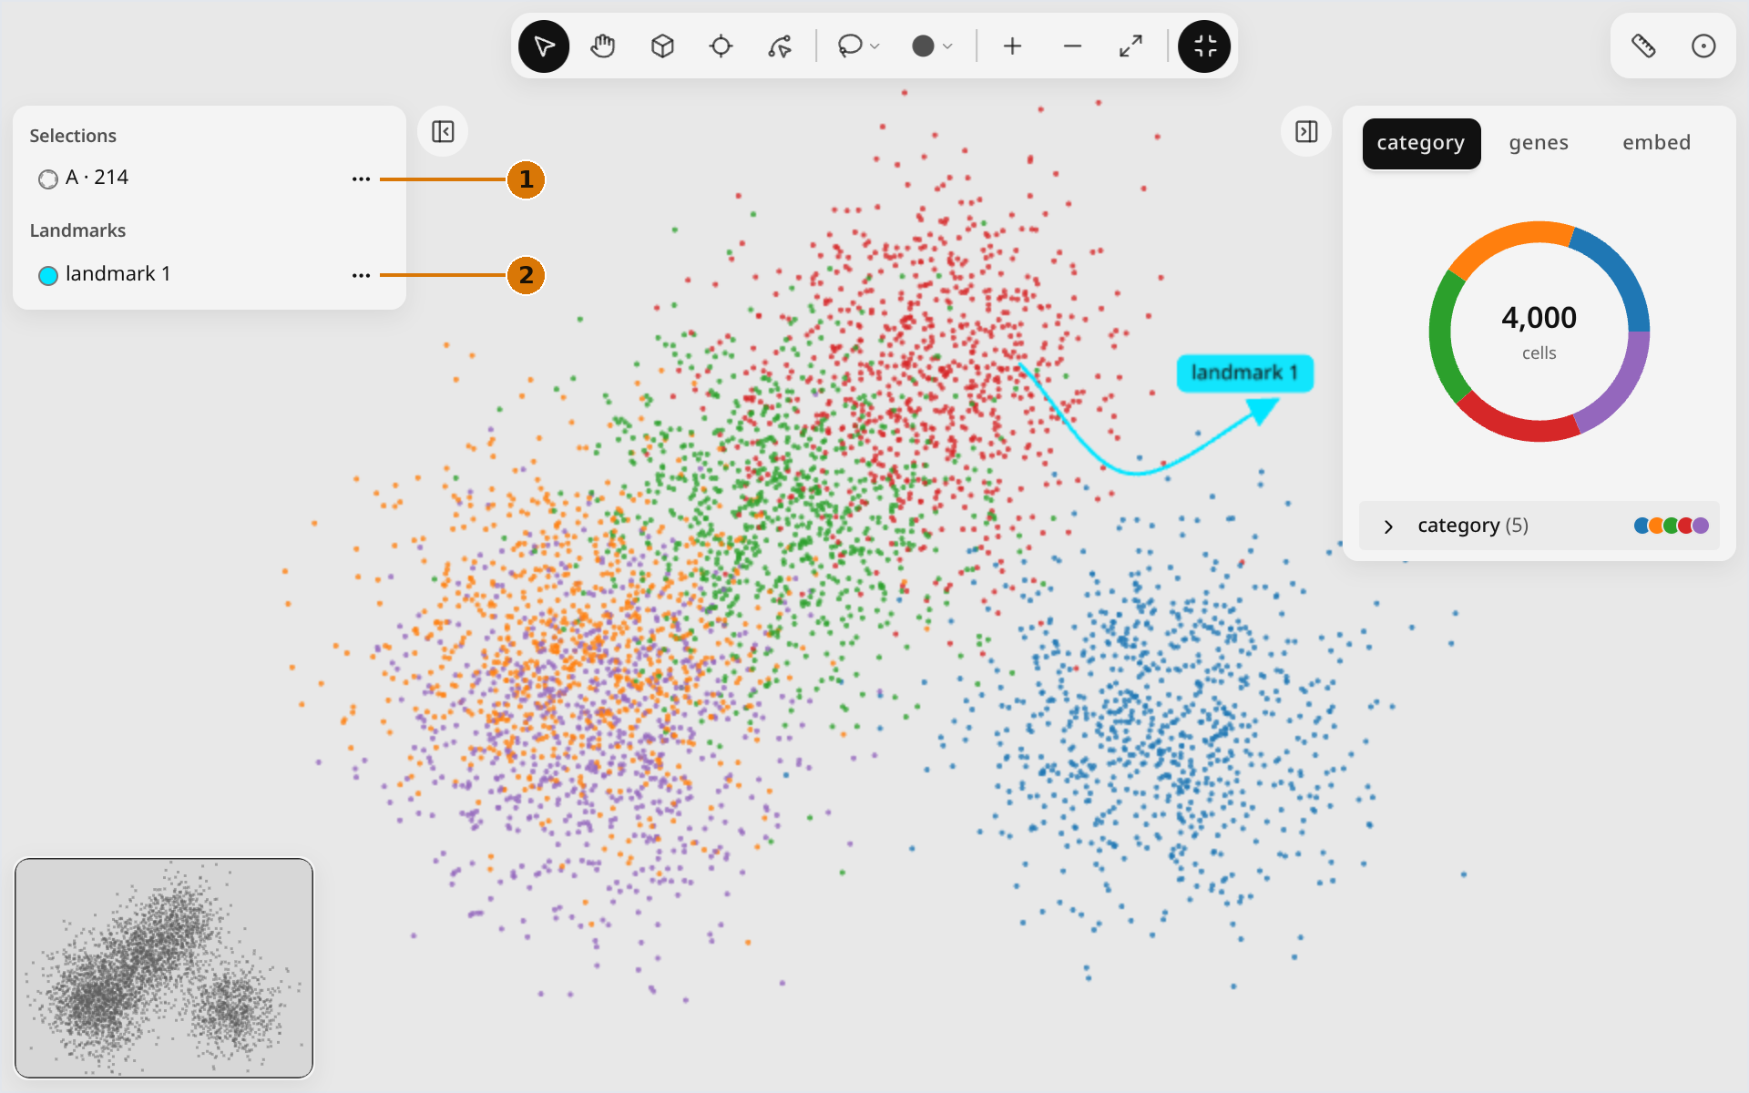Select the crosshair target tool
Viewport: 1749px width, 1093px height.
(721, 46)
